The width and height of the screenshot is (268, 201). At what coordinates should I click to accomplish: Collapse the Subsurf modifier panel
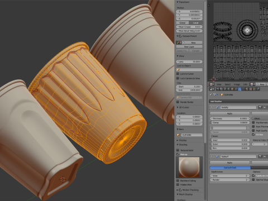pos(212,156)
